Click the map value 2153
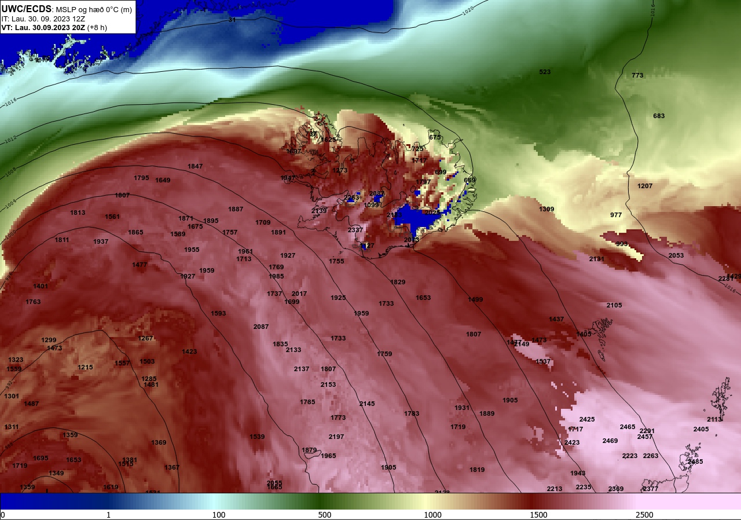Screen dimensions: 741x520 328,384
